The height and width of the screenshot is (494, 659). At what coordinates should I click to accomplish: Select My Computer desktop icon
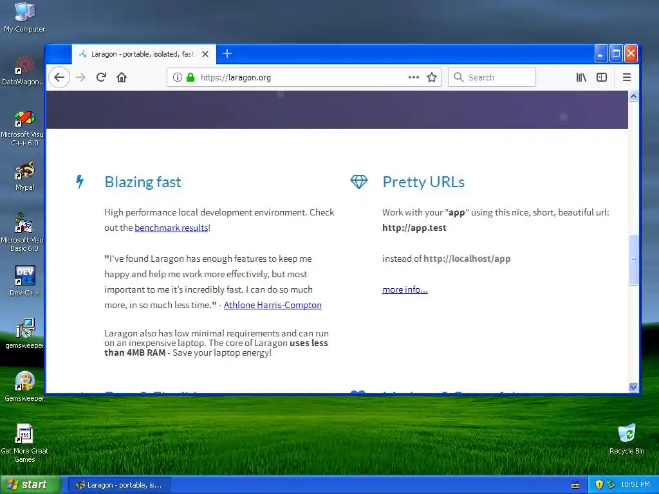tap(24, 17)
